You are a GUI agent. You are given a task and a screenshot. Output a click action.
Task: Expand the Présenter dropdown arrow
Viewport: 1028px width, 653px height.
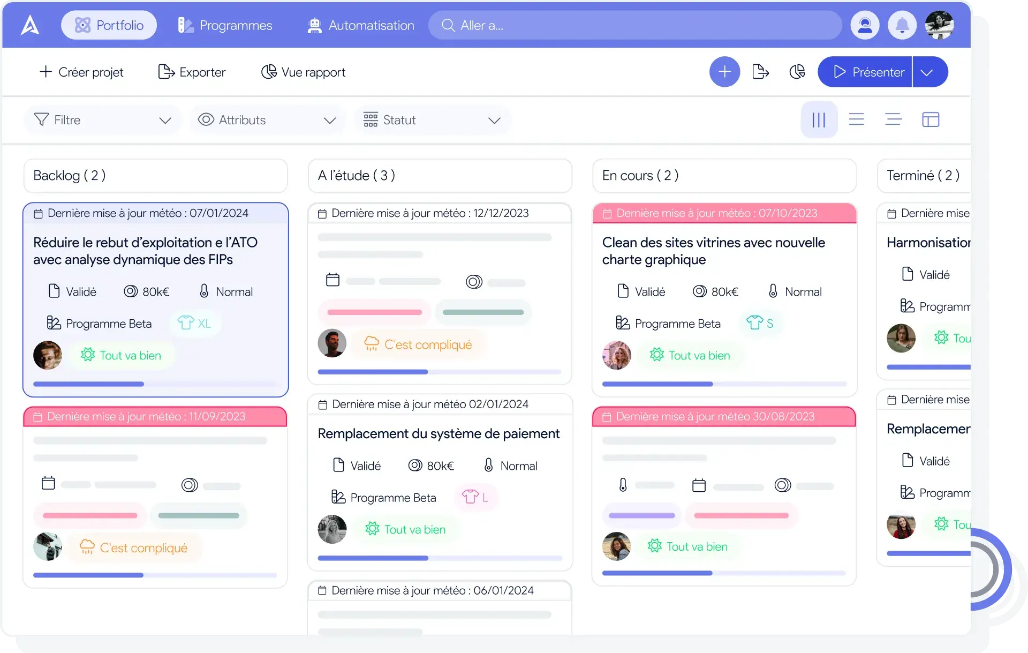point(930,72)
